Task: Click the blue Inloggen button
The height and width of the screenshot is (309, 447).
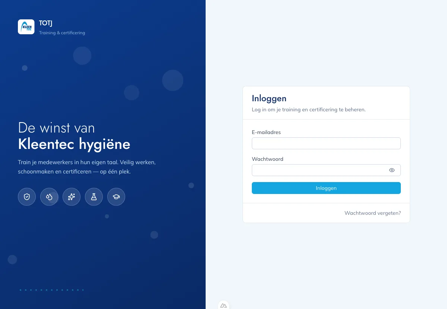Action: (x=326, y=188)
